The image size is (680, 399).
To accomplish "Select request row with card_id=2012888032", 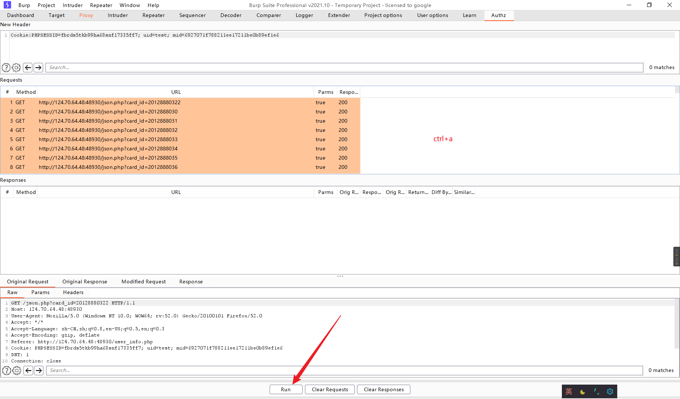I will click(x=180, y=130).
